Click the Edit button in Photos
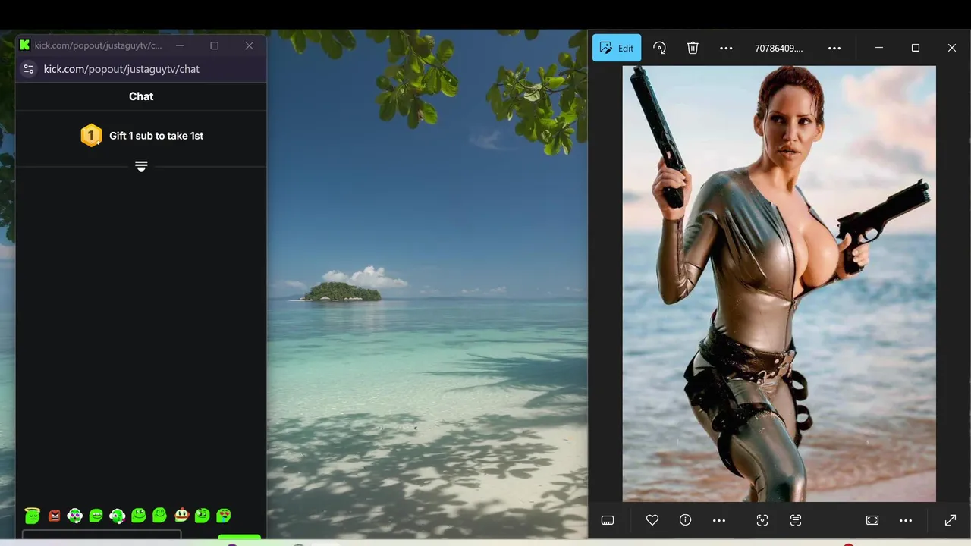Viewport: 971px width, 546px height. pyautogui.click(x=617, y=48)
